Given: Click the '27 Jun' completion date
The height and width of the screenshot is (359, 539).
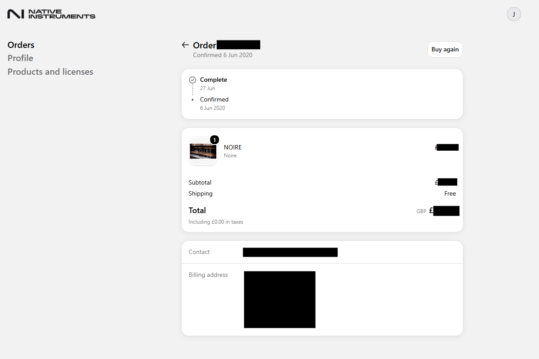Looking at the screenshot, I should 208,88.
